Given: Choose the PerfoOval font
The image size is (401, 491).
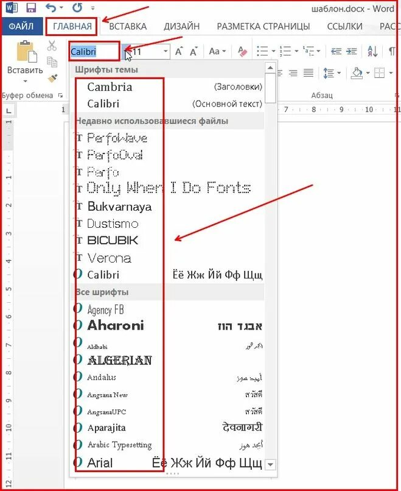Looking at the screenshot, I should click(169, 155).
